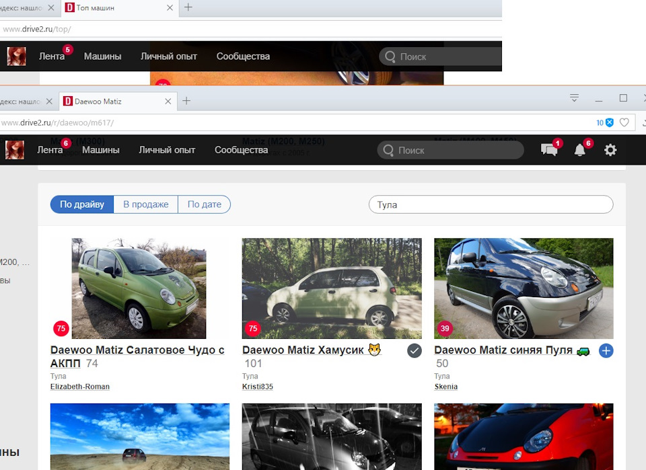Viewport: 646px width, 470px height.
Task: Open Daewoo Matiz синяя Пуля link
Action: [x=512, y=350]
